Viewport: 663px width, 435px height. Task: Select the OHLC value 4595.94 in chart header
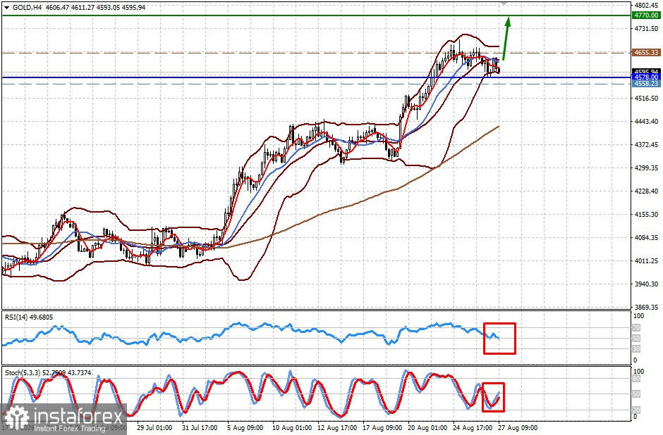133,8
